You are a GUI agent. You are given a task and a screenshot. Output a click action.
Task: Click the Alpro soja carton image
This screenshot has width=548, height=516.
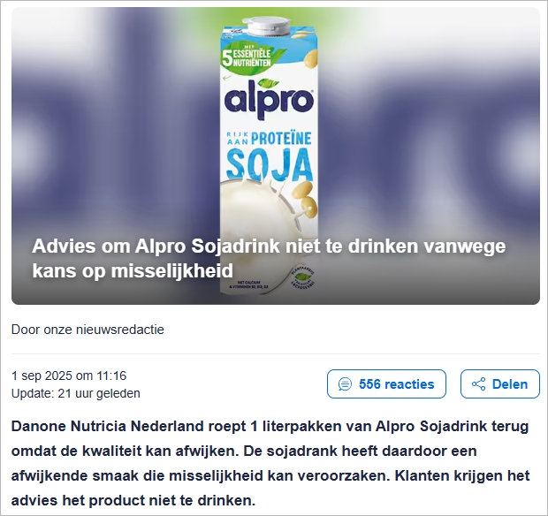point(269,156)
